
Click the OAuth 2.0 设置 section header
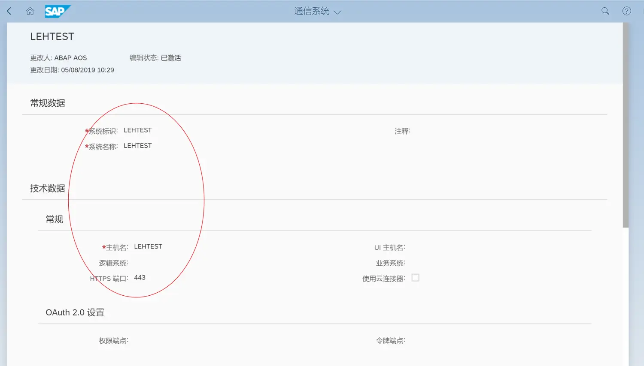click(76, 312)
